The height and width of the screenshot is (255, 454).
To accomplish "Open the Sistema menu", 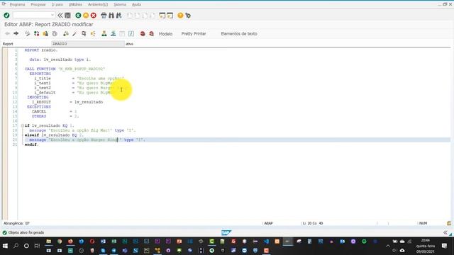I will pos(120,4).
